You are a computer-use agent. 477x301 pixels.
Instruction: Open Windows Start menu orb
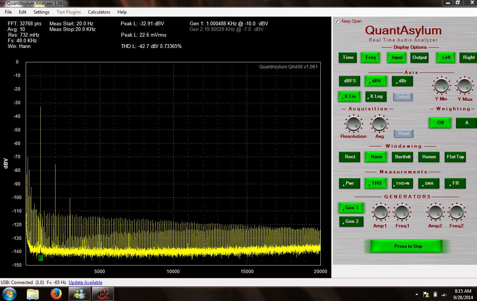9,293
